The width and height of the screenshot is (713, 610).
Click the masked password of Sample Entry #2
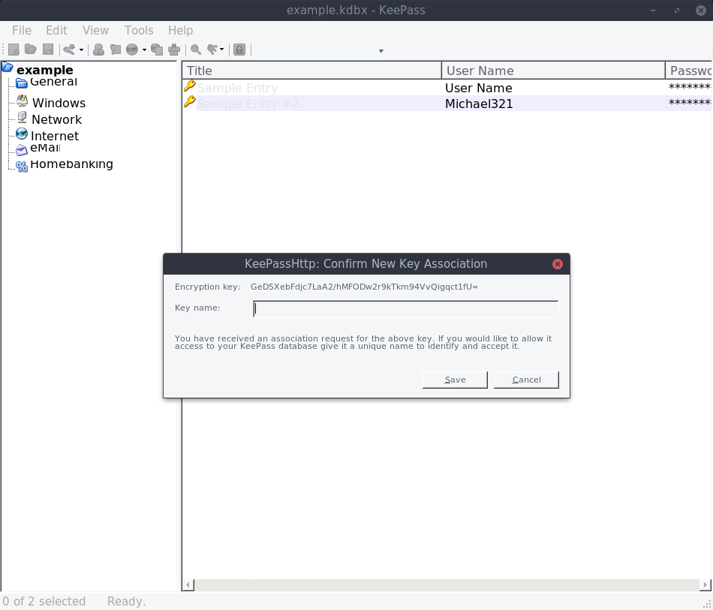690,104
